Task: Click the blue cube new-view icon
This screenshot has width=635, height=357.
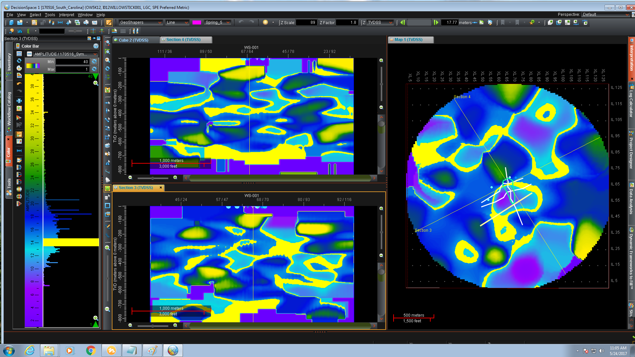Action: click(11, 22)
